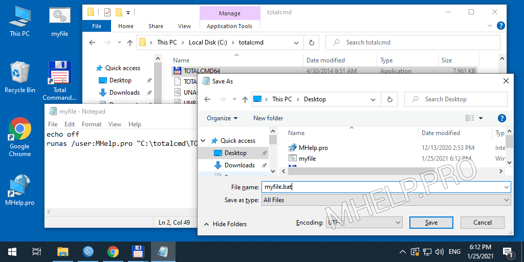Open Explorer ribbon help icon
This screenshot has height=262, width=524.
(x=500, y=26)
